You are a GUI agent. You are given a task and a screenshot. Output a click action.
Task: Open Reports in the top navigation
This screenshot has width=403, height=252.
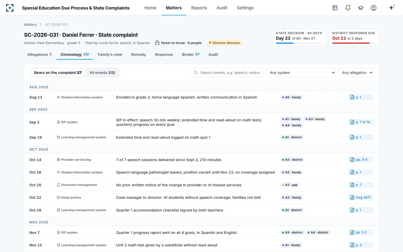(199, 8)
